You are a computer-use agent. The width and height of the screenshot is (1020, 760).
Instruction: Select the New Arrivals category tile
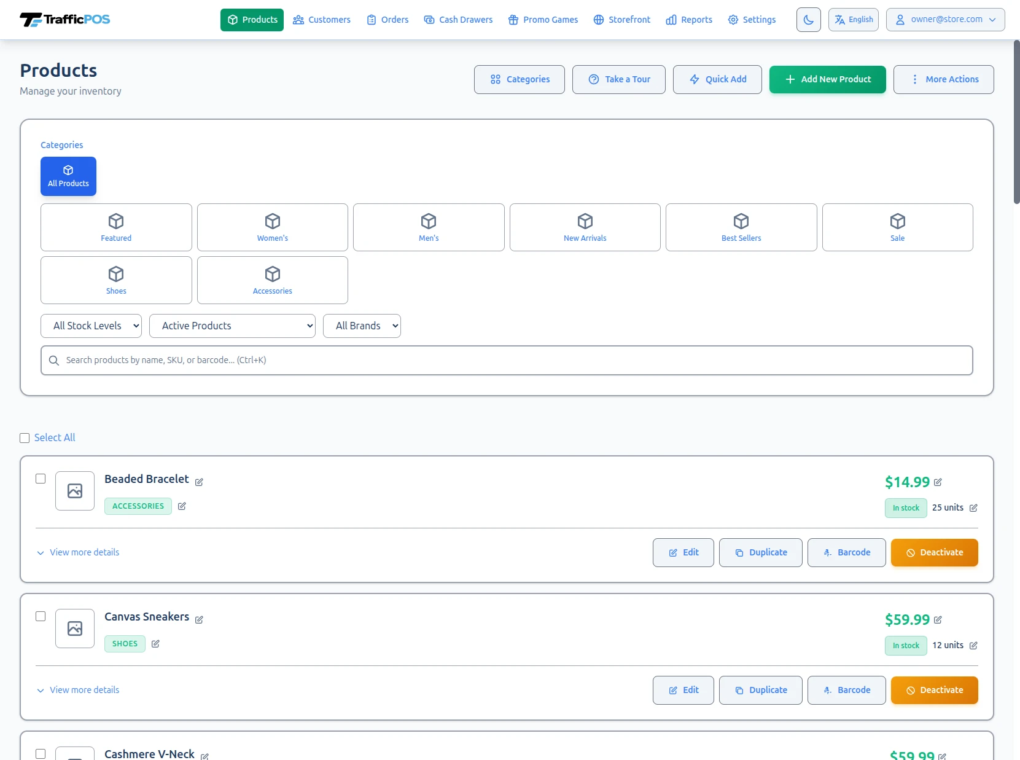[585, 227]
